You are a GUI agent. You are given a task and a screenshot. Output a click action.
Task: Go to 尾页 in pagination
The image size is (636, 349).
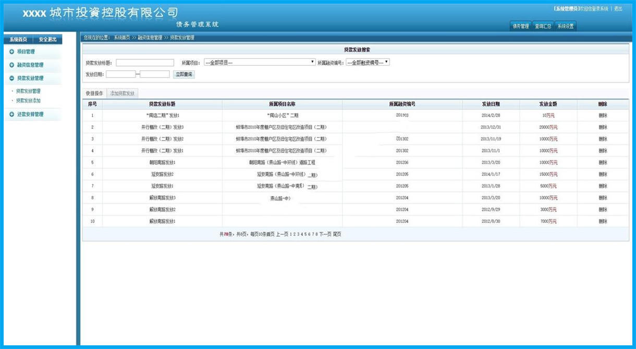point(337,234)
